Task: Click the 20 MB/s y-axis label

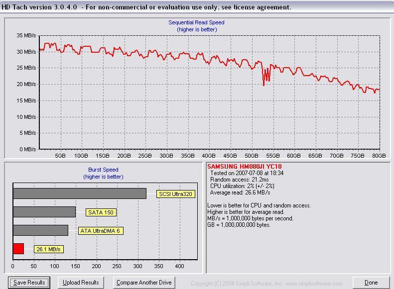Action: click(x=26, y=84)
